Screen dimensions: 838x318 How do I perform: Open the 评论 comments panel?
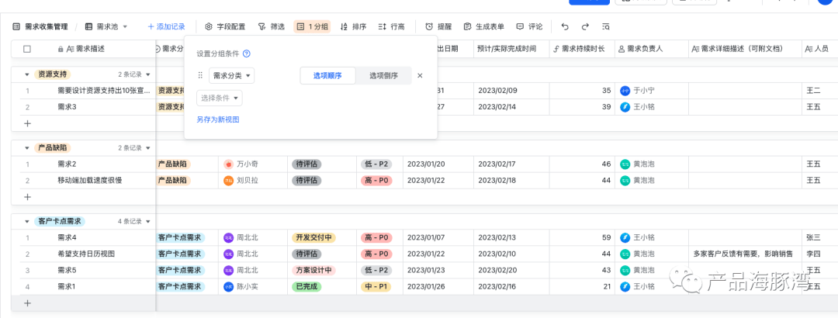(529, 26)
